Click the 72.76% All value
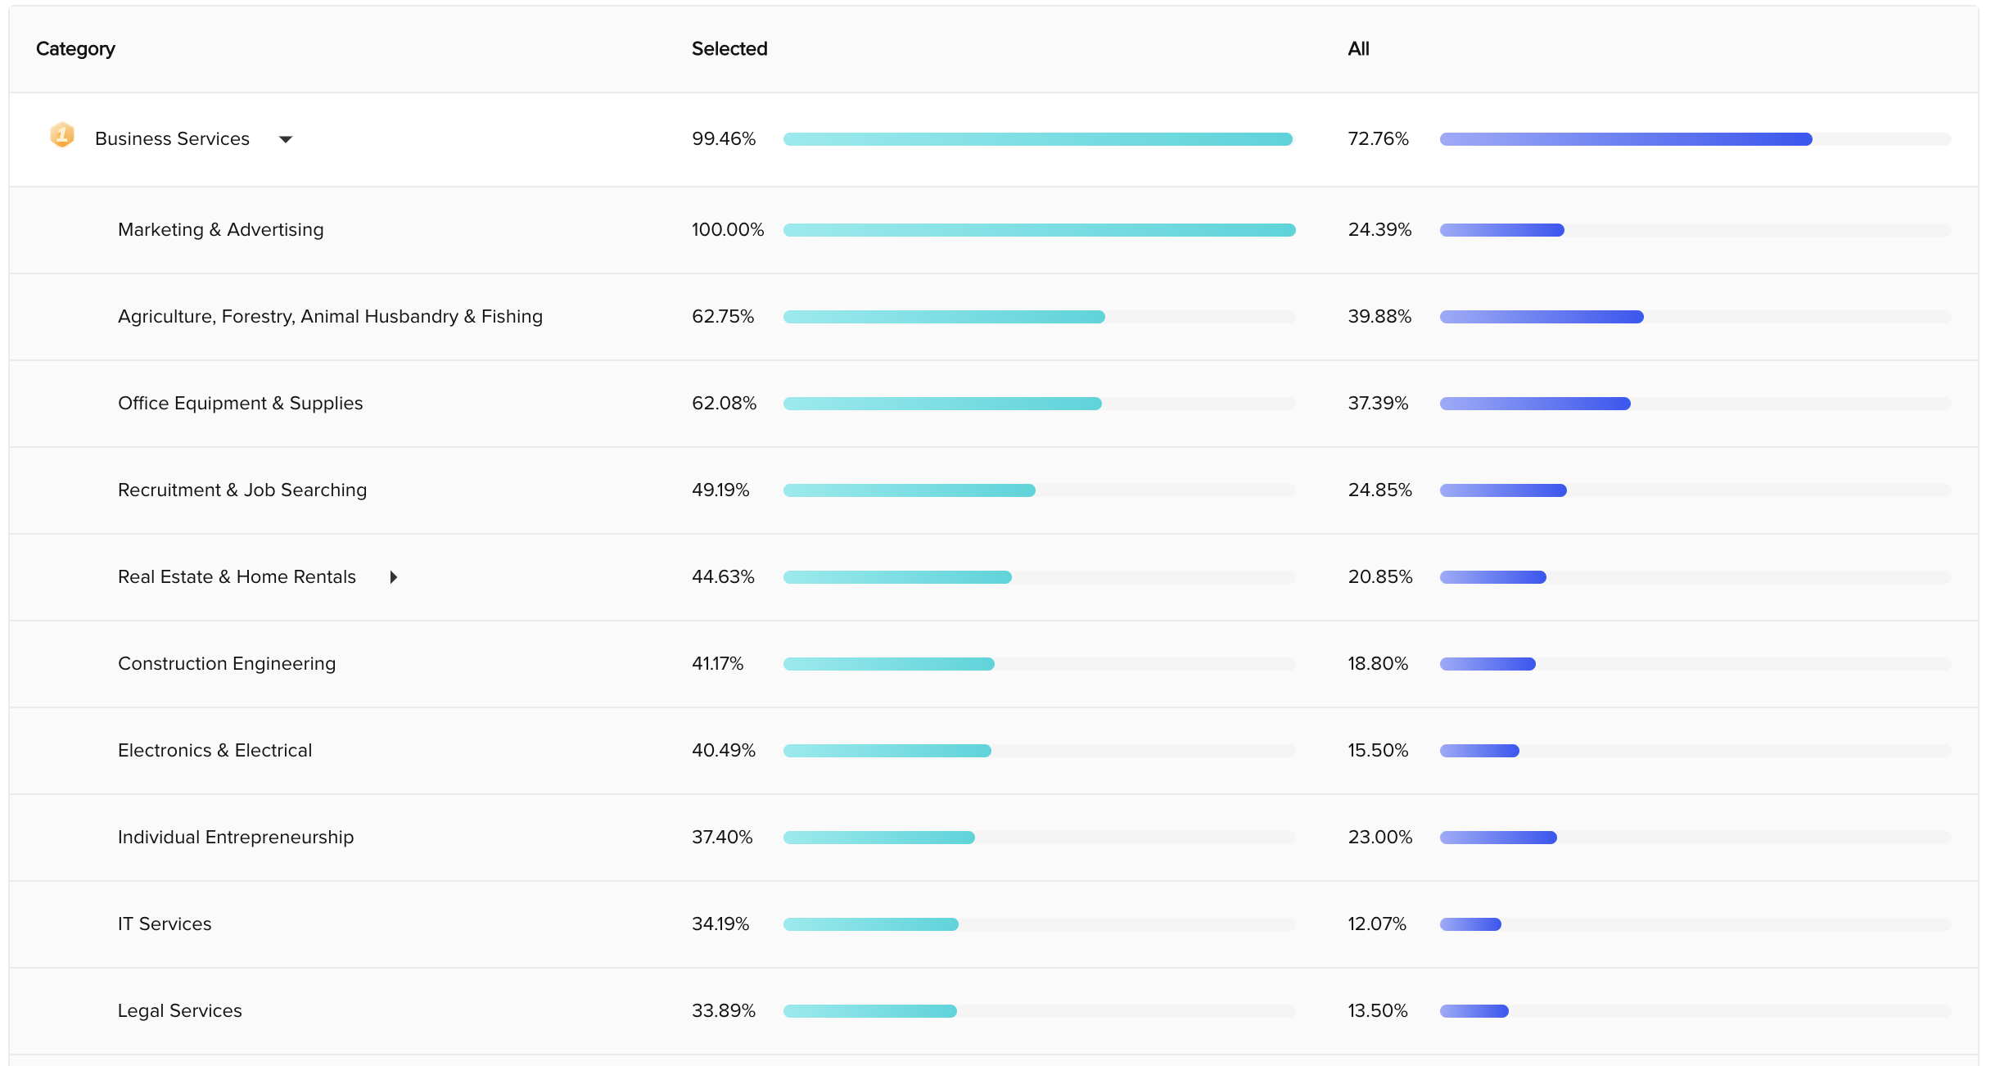Screen dimensions: 1991x1066 click(x=1378, y=139)
